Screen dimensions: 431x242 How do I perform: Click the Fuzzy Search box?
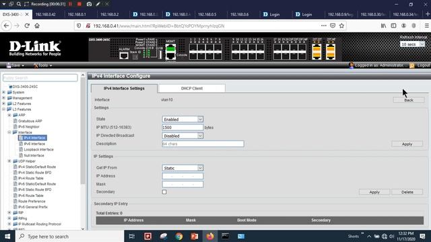pyautogui.click(x=40, y=78)
